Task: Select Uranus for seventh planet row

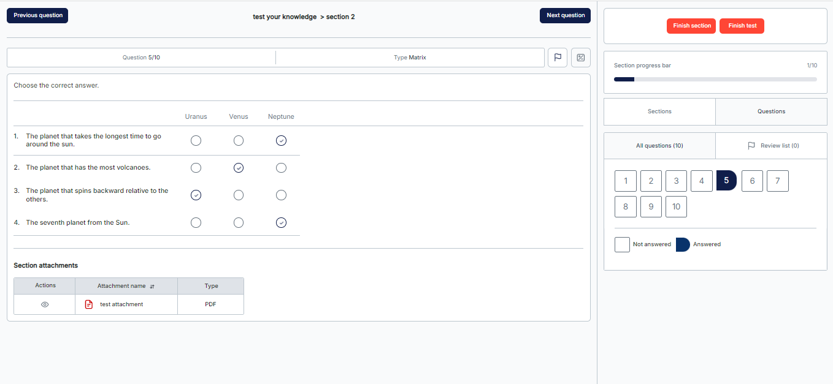Action: (196, 223)
